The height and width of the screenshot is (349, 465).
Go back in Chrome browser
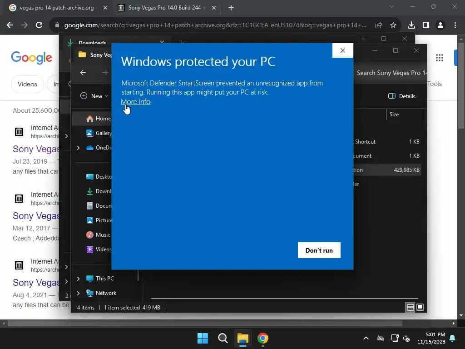[10, 25]
